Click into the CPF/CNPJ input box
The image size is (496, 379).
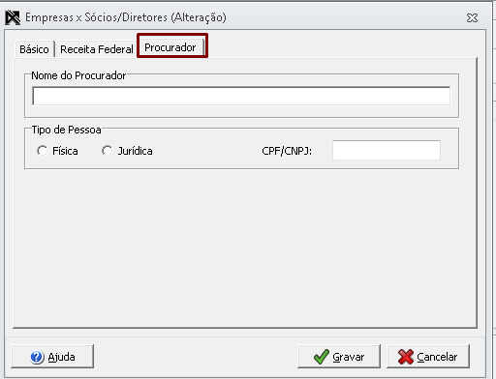(x=387, y=150)
